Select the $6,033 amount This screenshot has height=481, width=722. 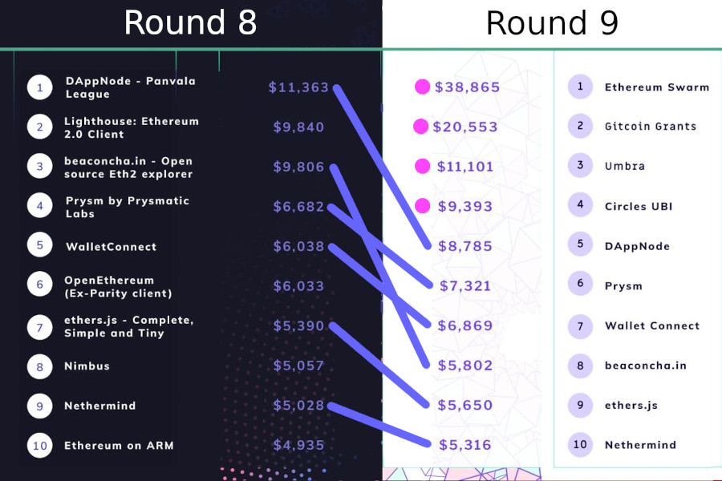298,286
